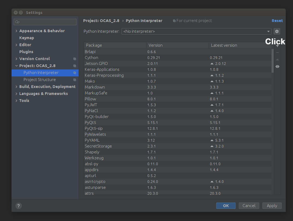Select Keymap in the settings tree
Viewport: 293px width, 221px height.
tap(27, 38)
